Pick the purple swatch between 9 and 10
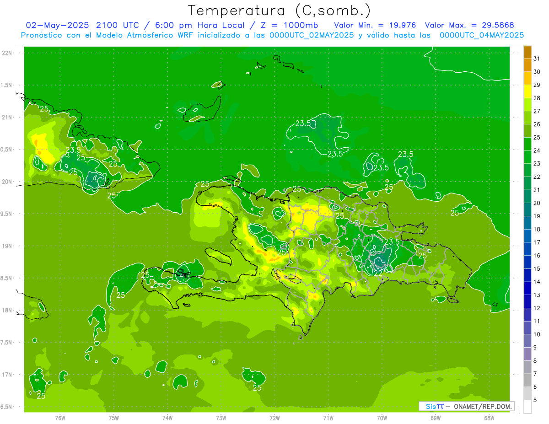This screenshot has width=549, height=424. [527, 341]
